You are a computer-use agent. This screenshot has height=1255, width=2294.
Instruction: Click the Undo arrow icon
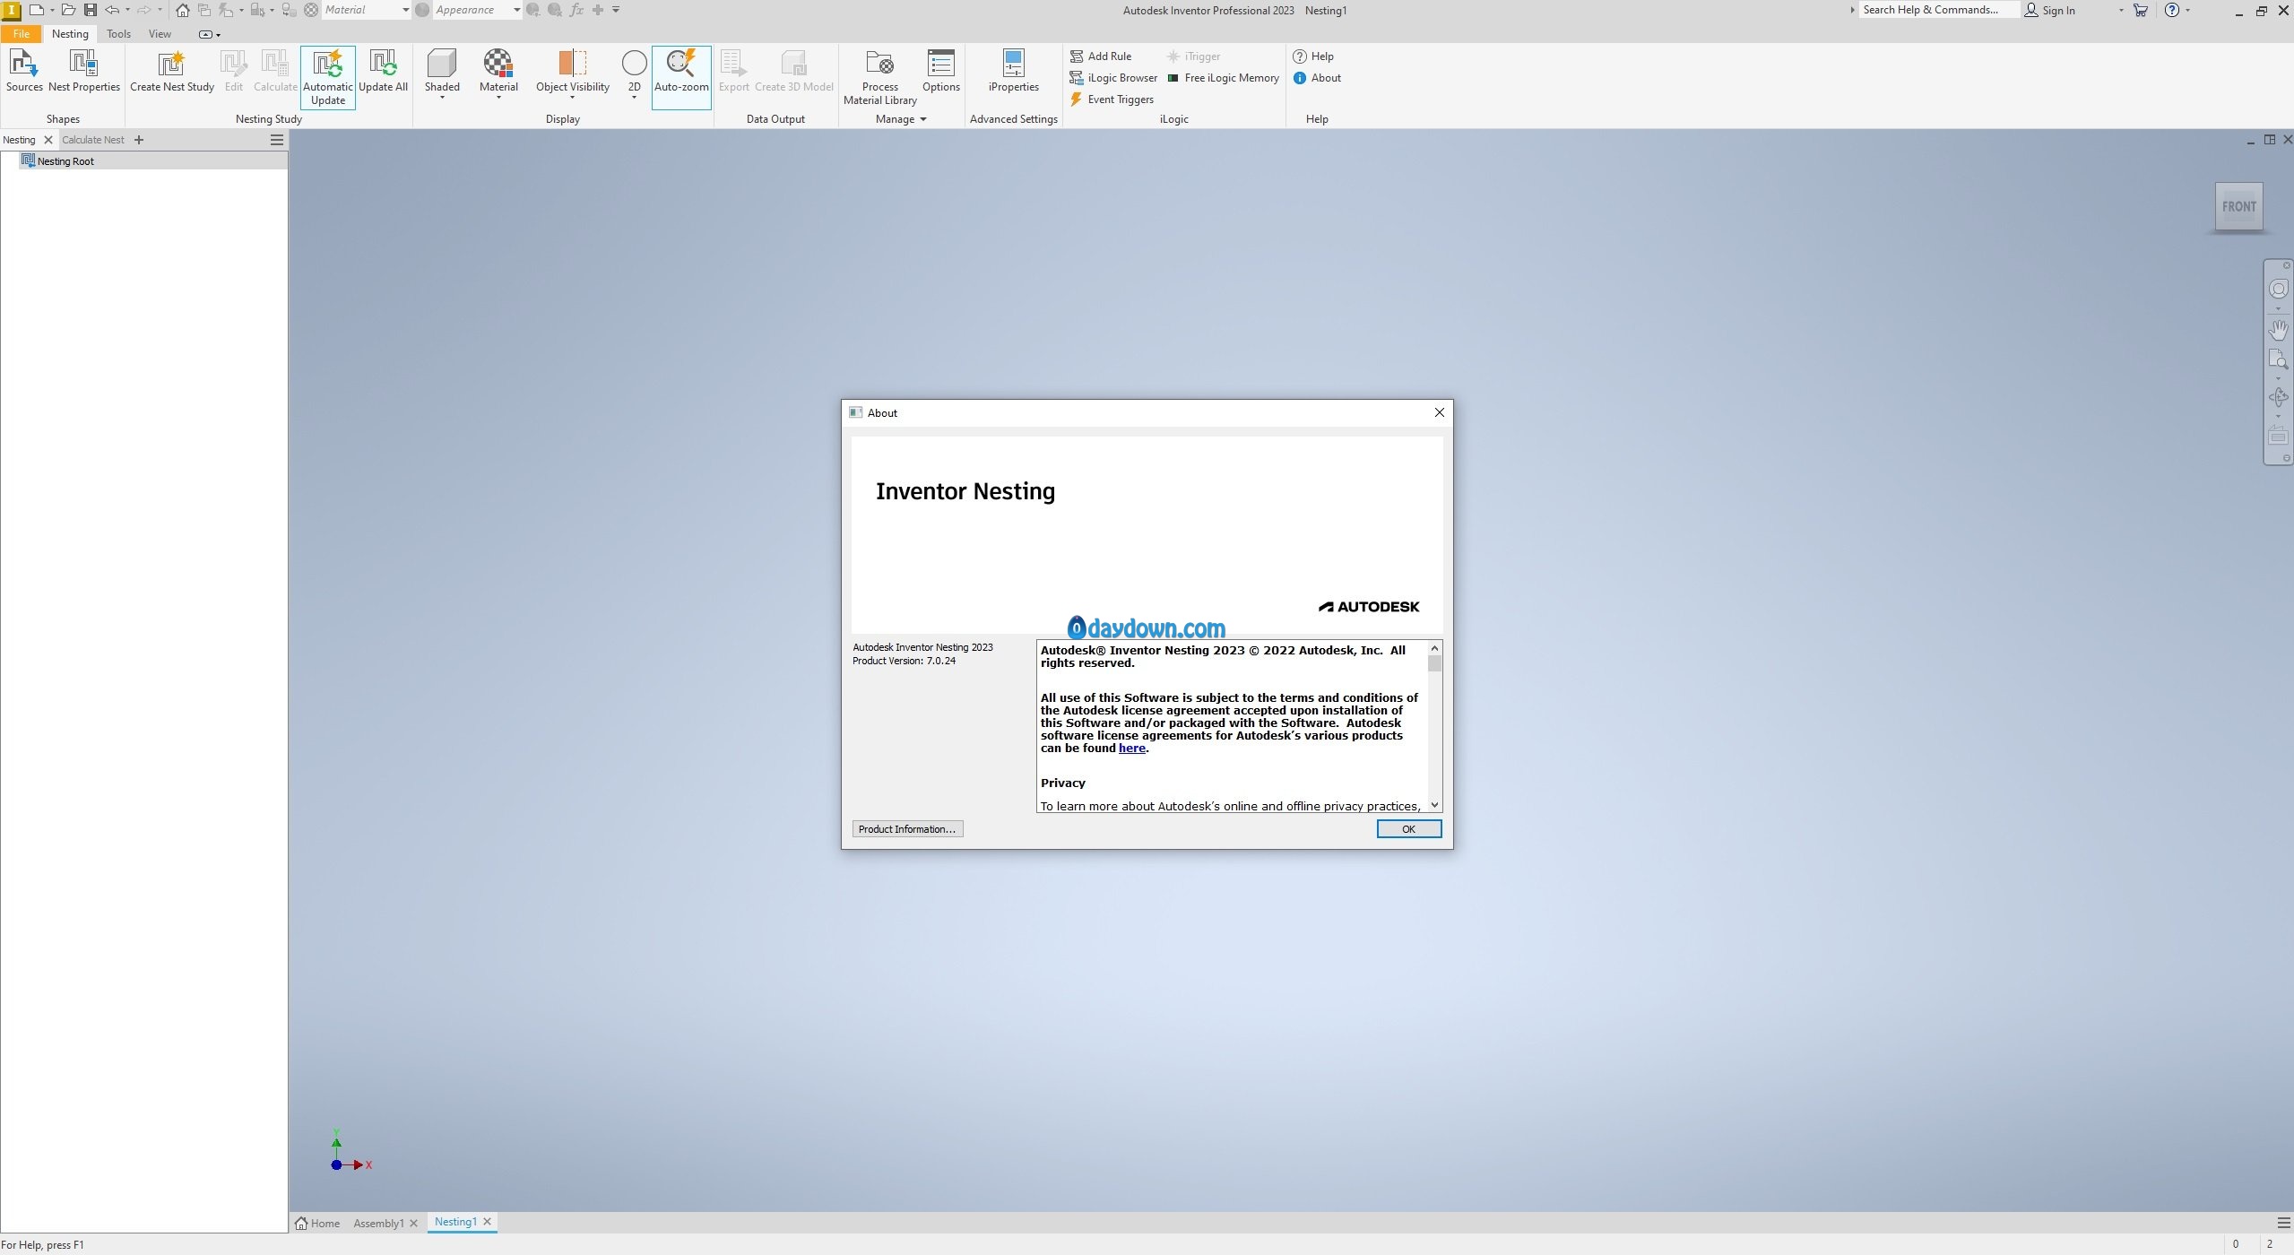point(112,10)
